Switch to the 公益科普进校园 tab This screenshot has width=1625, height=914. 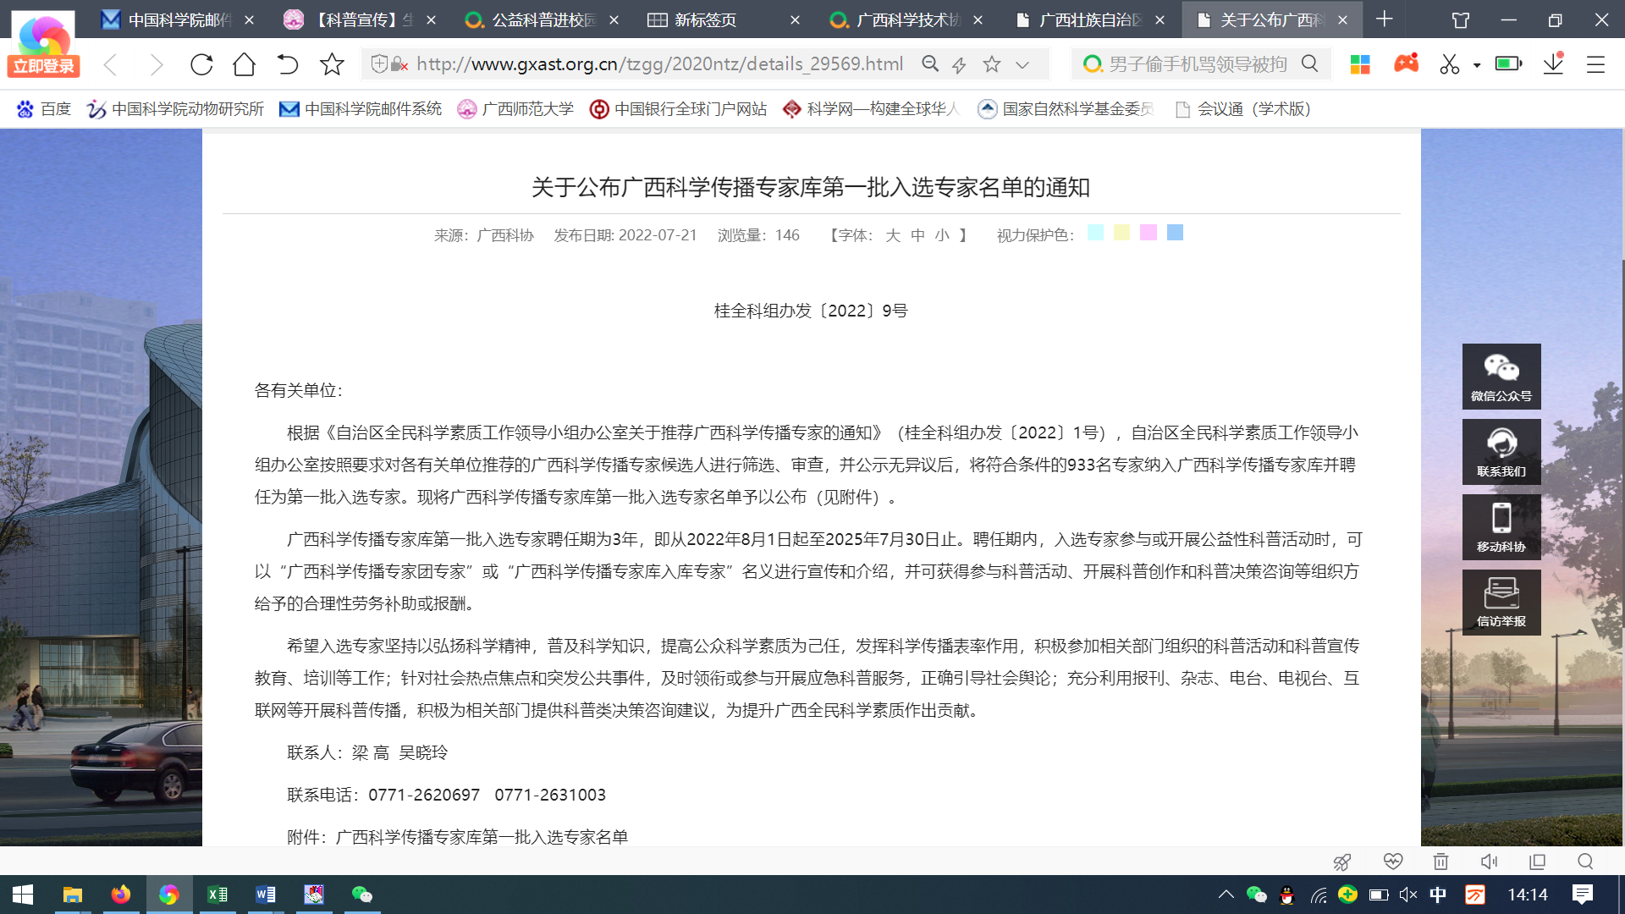point(543,19)
